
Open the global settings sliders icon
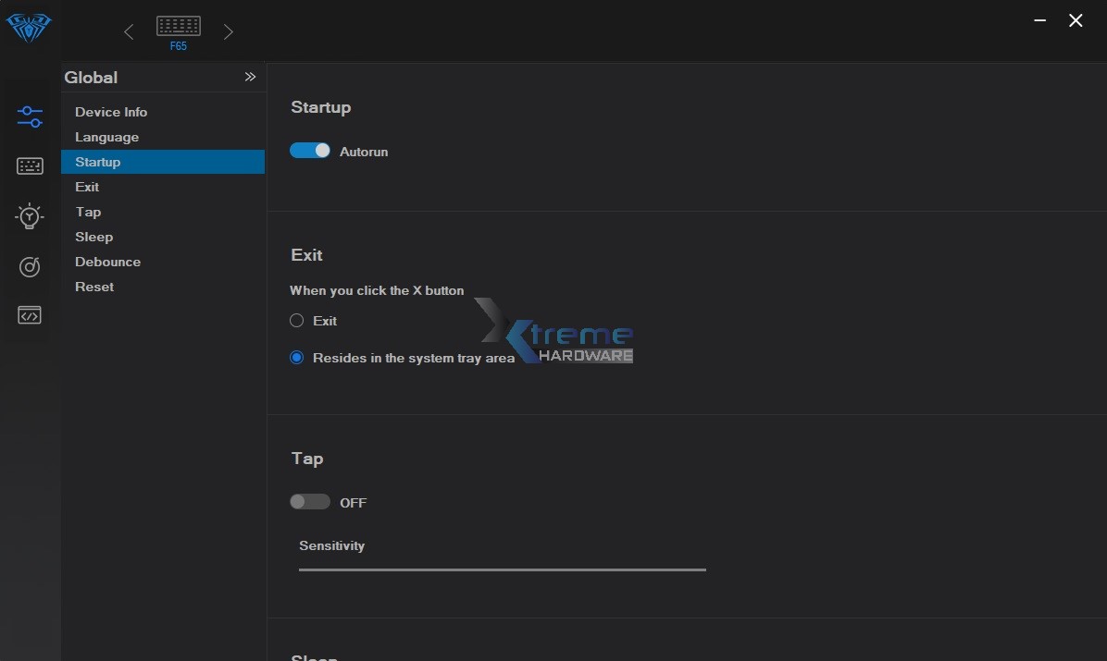pyautogui.click(x=30, y=116)
